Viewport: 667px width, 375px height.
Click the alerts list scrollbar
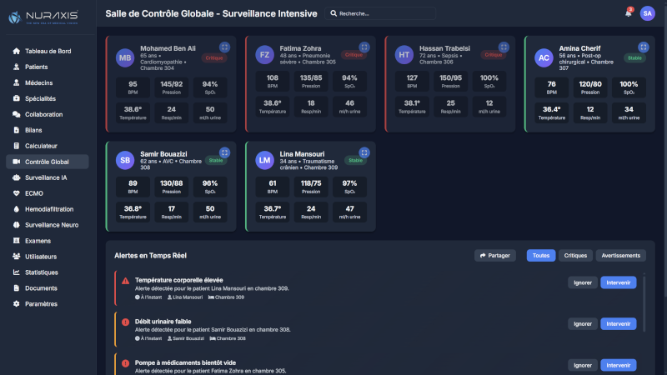(x=644, y=300)
